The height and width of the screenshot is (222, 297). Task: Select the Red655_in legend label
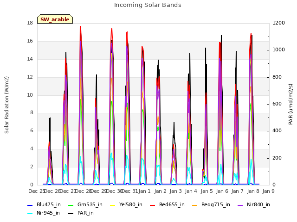click(x=172, y=204)
